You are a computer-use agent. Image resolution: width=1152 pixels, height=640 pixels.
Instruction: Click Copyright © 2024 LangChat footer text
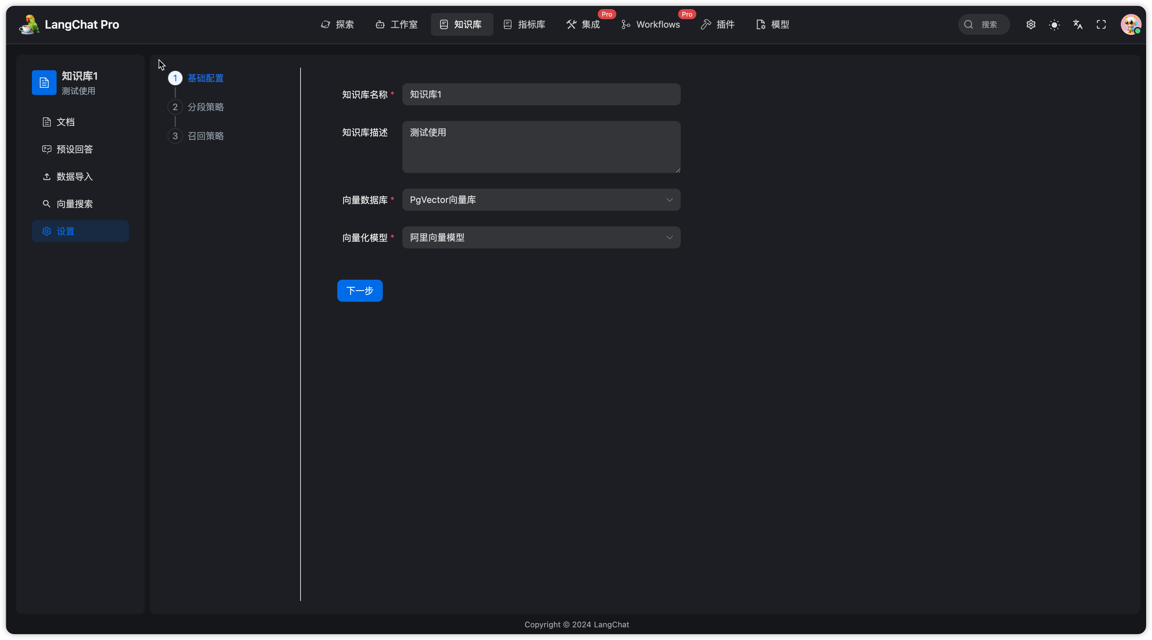click(x=576, y=624)
